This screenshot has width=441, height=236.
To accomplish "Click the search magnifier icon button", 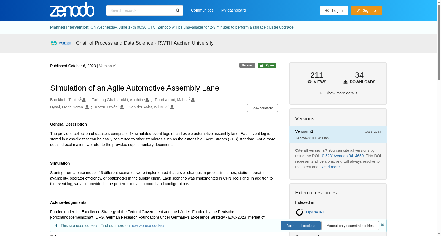I will point(178,10).
